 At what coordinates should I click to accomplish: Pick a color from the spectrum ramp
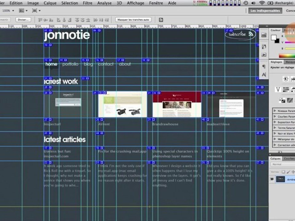287,56
